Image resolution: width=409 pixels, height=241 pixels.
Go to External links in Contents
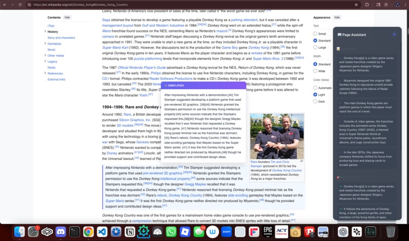pyautogui.click(x=56, y=79)
